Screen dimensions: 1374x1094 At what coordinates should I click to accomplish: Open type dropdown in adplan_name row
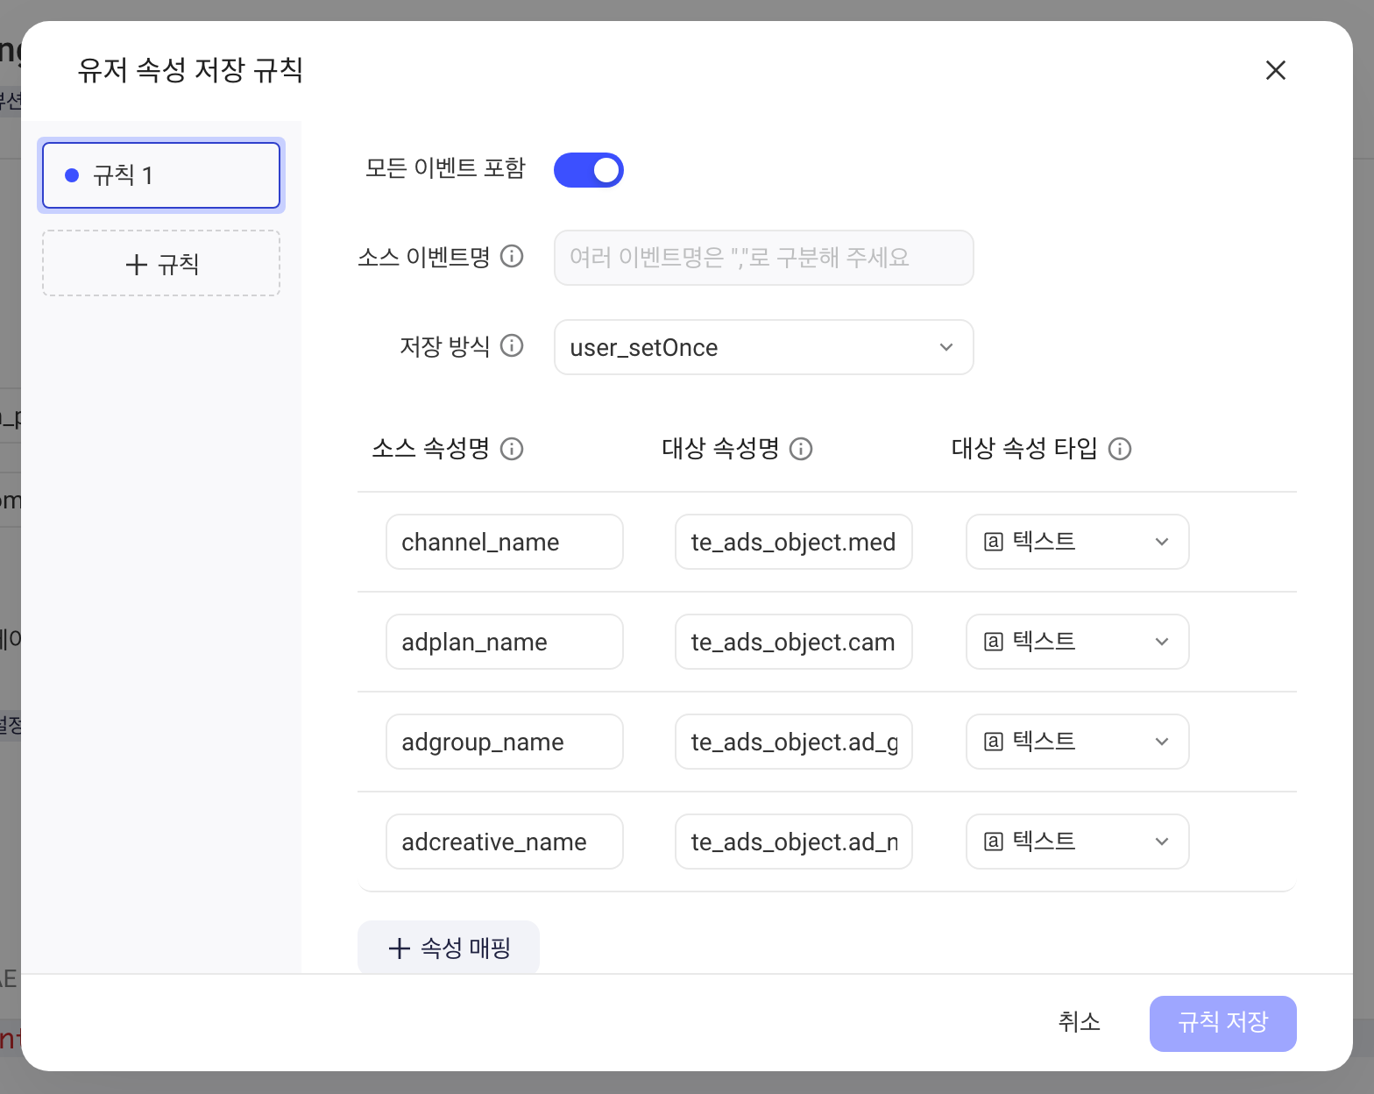[x=1078, y=642]
